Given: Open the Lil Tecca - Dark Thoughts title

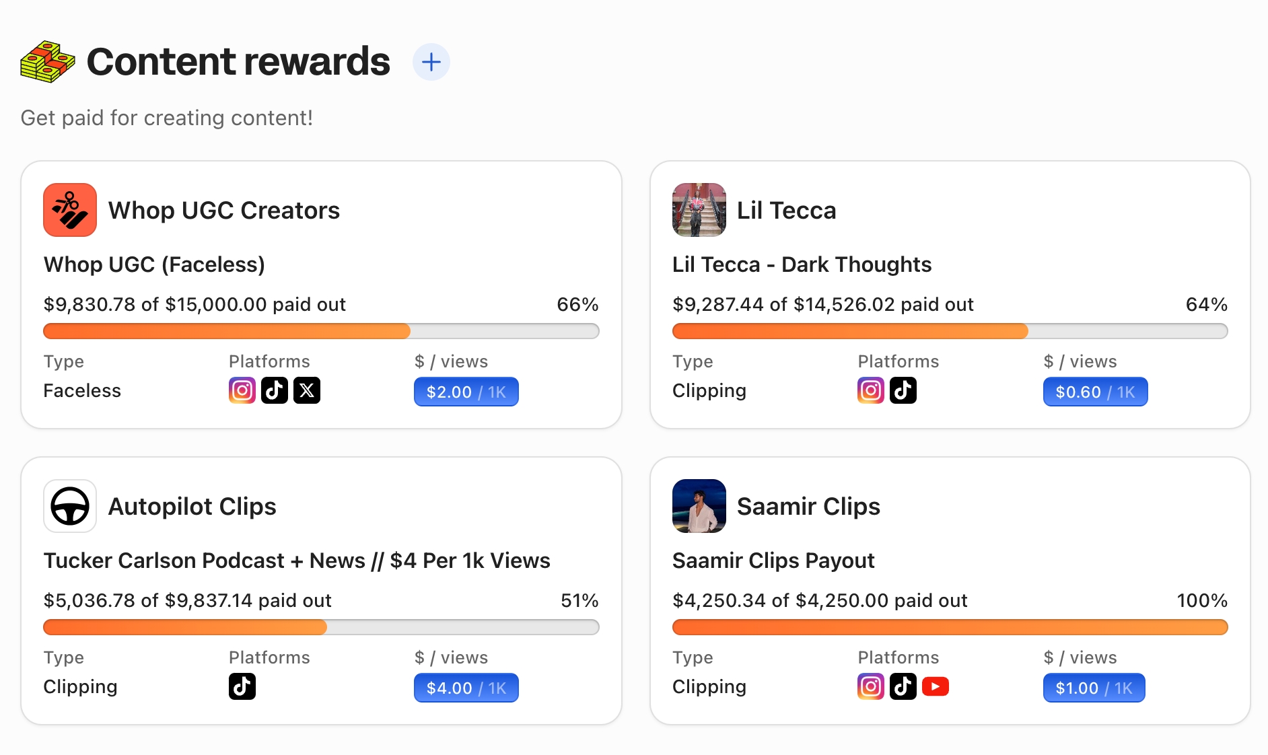Looking at the screenshot, I should 802,264.
